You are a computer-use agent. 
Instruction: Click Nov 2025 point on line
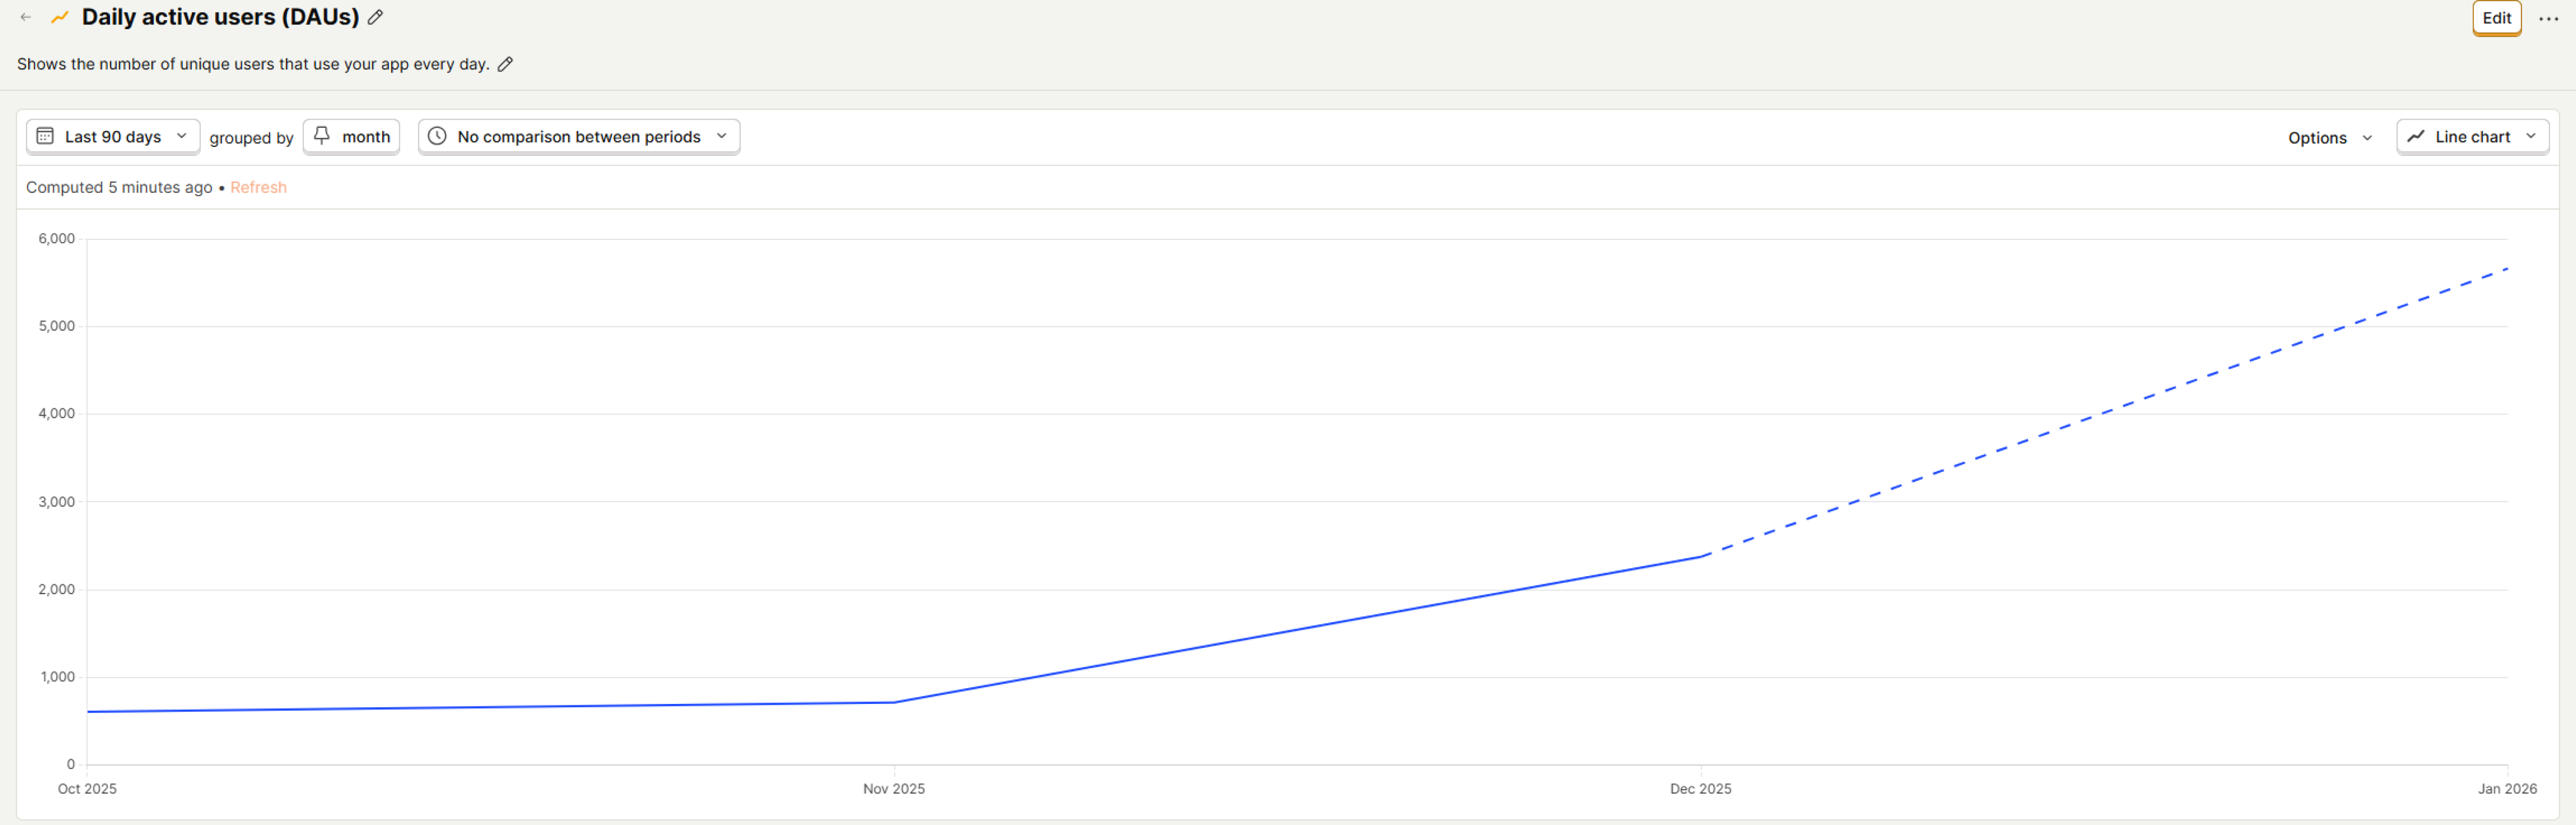coord(894,702)
